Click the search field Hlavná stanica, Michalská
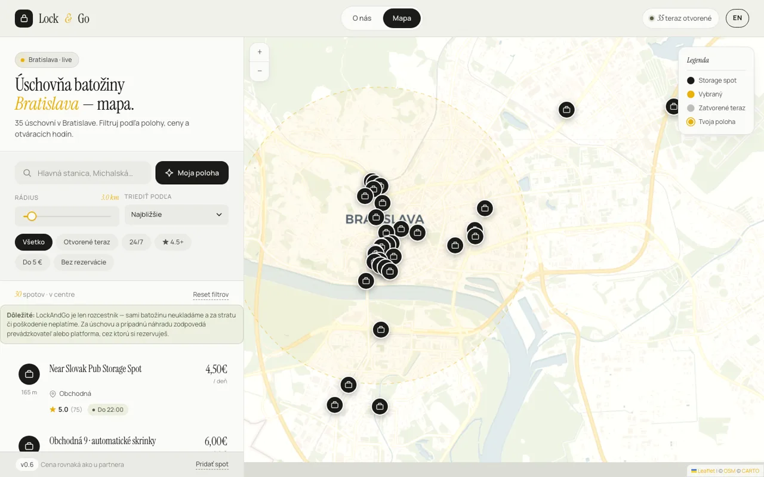This screenshot has width=764, height=477. 83,173
